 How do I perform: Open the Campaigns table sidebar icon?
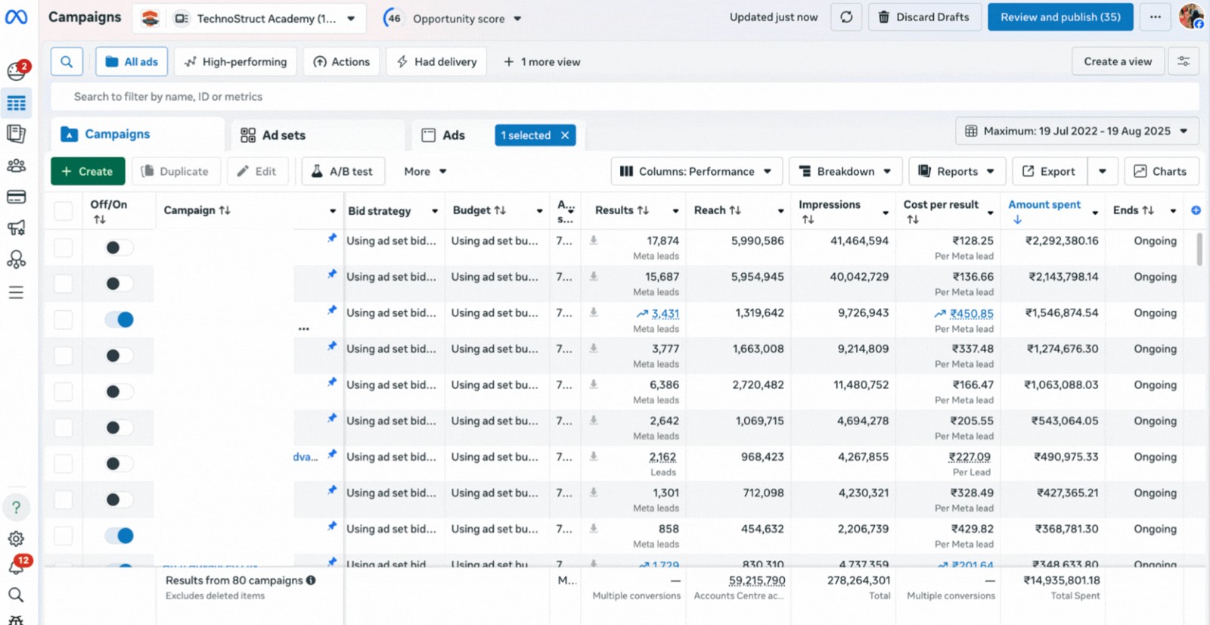click(x=16, y=103)
